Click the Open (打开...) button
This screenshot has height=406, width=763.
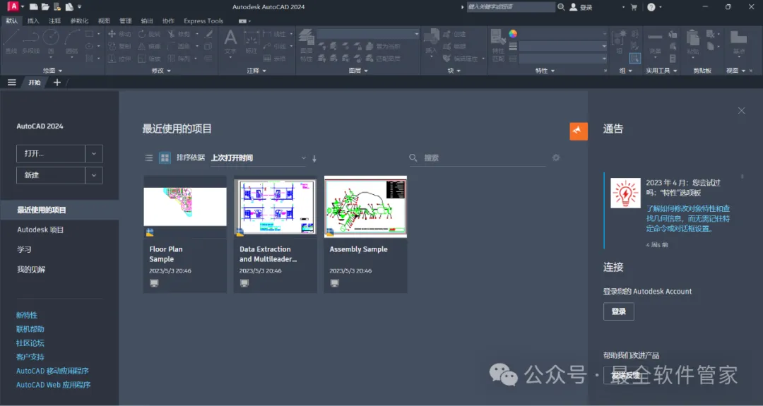coord(51,154)
